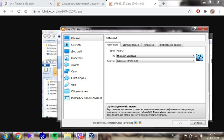Close the Google search browser tab
This screenshot has width=224, height=140.
pos(50,4)
